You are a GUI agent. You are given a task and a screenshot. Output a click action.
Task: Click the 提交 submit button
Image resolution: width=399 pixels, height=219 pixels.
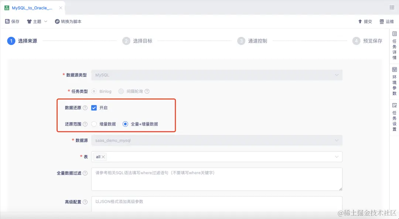click(x=365, y=21)
